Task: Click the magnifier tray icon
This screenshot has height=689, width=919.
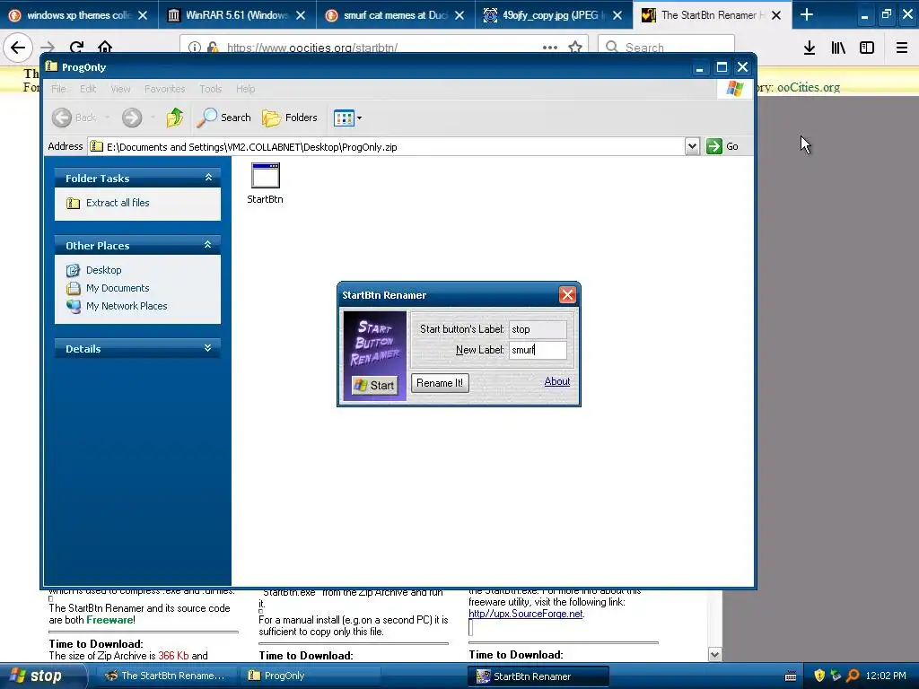Action: click(x=853, y=676)
